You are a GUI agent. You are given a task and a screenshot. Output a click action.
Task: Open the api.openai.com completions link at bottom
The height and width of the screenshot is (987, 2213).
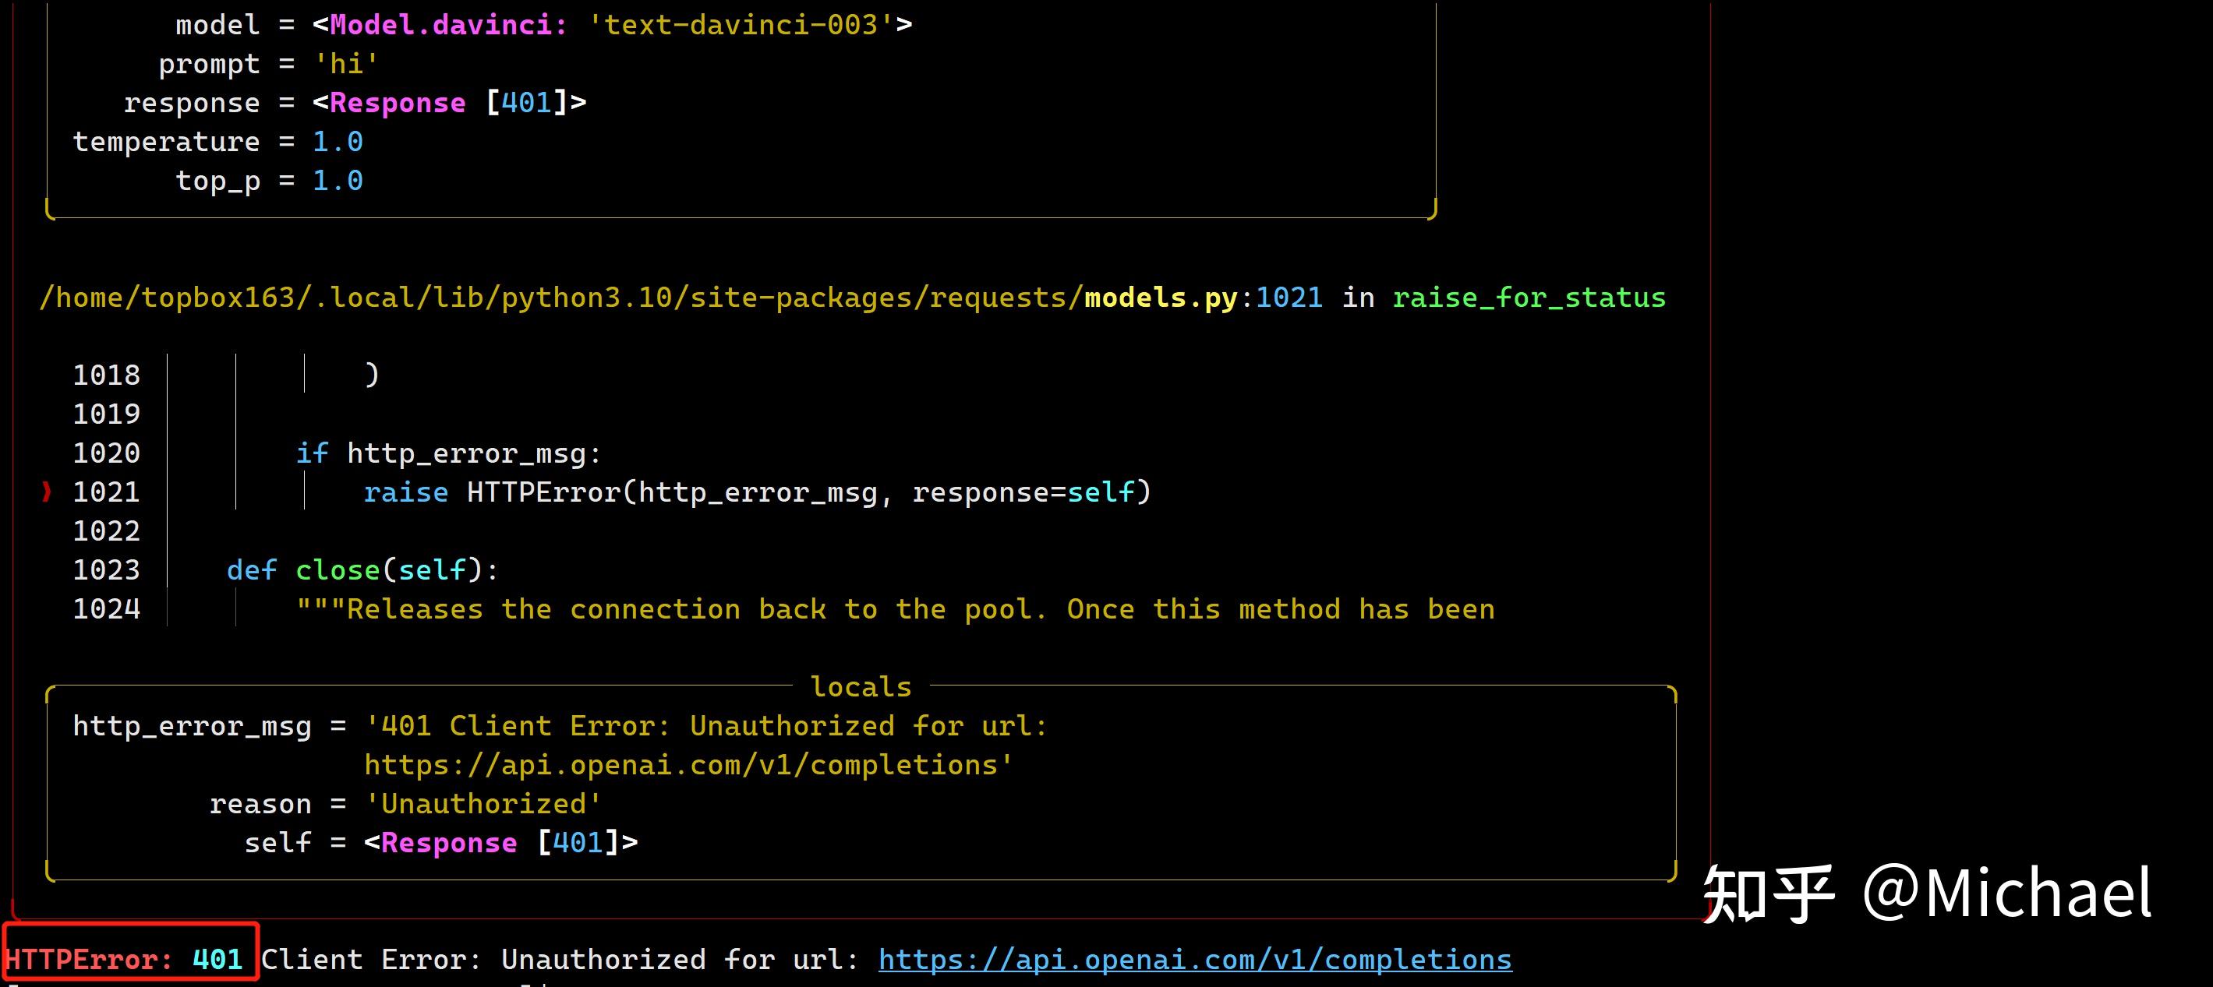coord(1194,959)
